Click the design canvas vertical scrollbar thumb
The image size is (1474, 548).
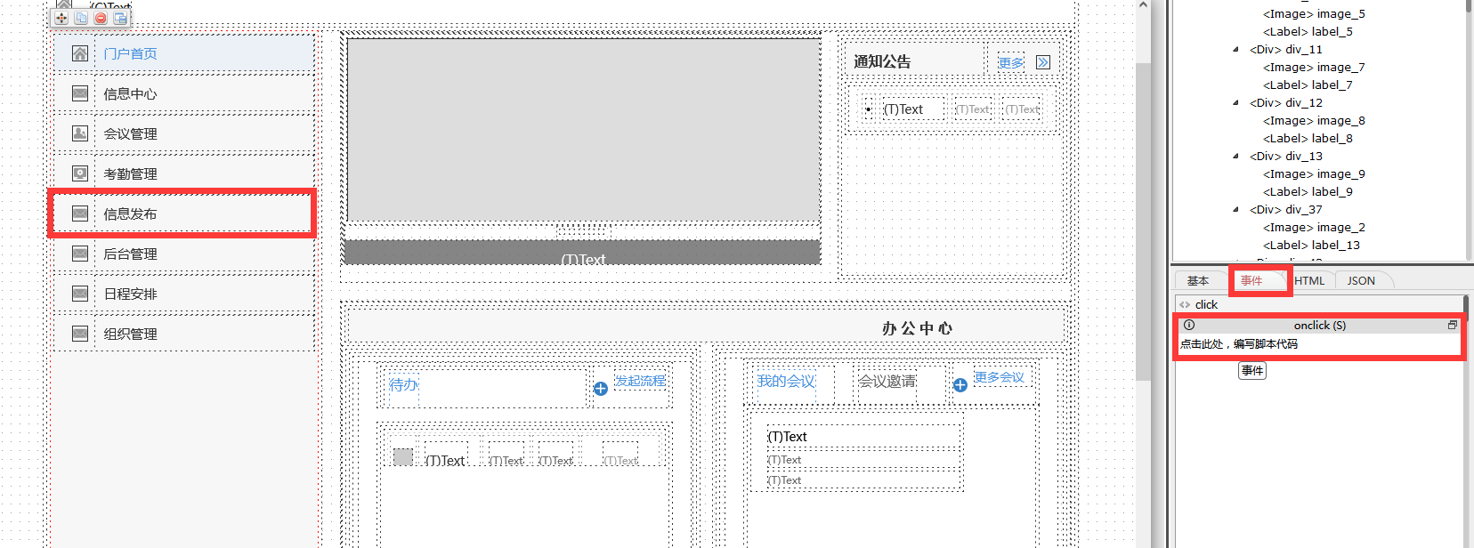pyautogui.click(x=1143, y=222)
